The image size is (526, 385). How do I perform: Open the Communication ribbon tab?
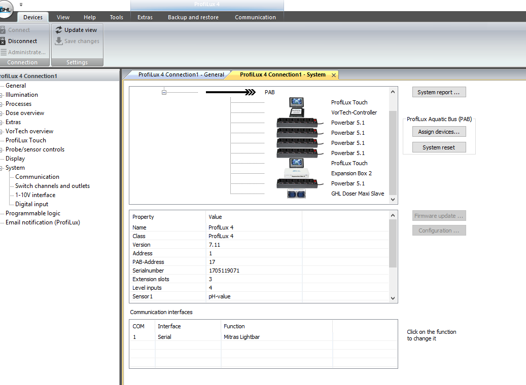click(255, 17)
